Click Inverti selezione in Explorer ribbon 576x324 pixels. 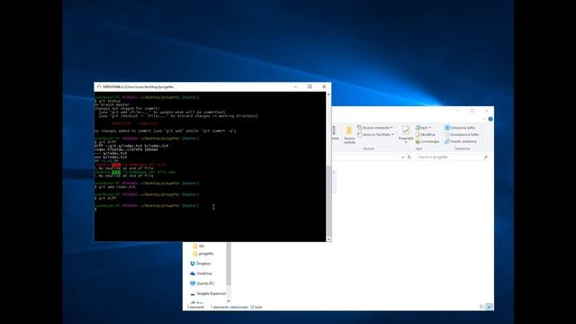click(x=461, y=141)
